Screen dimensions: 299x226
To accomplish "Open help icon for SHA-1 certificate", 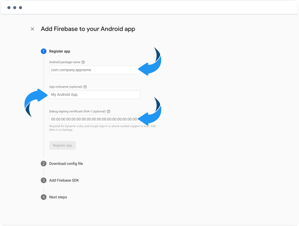I will (x=109, y=112).
